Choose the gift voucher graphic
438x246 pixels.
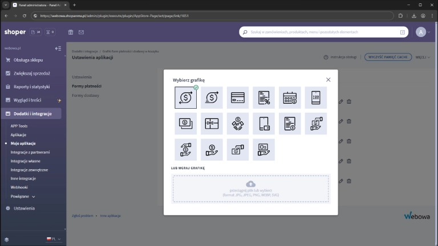tap(212, 124)
